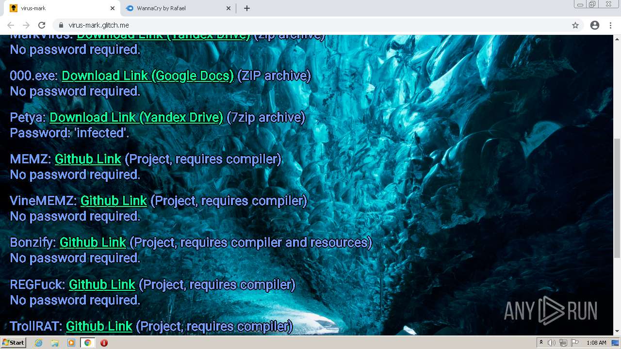Close the WannaCry by Rafael tab
Screen dimensions: 621x349
pyautogui.click(x=229, y=8)
